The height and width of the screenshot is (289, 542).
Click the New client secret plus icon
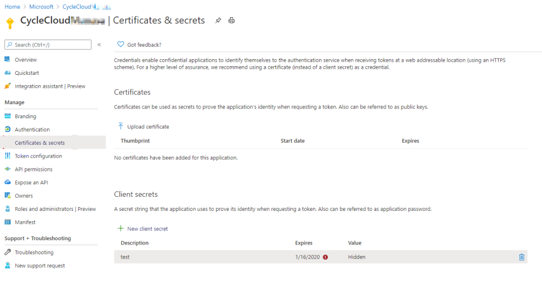(120, 229)
